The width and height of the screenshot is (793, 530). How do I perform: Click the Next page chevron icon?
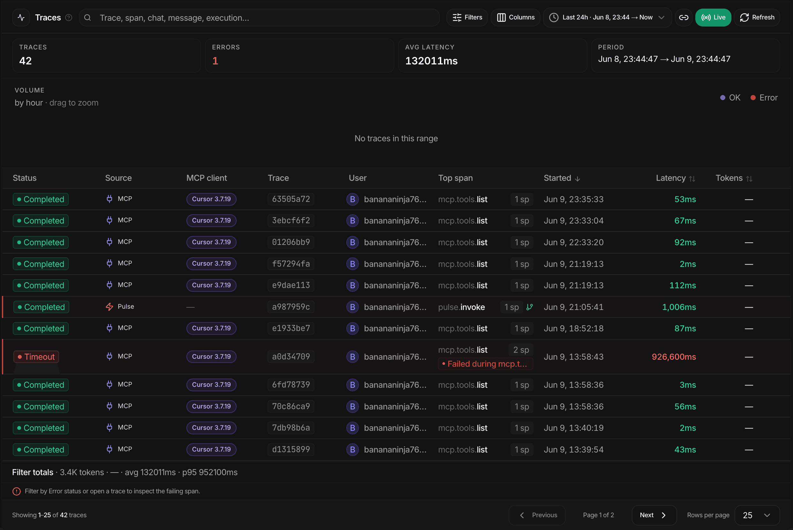point(663,515)
